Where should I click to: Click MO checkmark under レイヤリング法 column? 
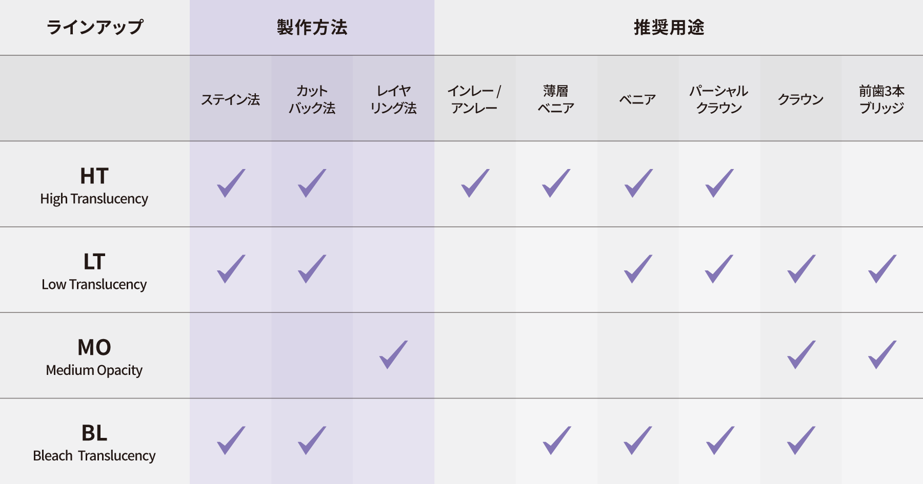[x=393, y=355]
